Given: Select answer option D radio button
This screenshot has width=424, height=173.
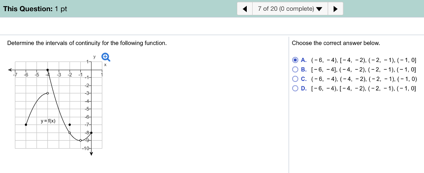Looking at the screenshot, I should [296, 88].
